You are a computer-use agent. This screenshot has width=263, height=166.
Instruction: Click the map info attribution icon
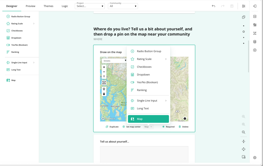pos(185,118)
